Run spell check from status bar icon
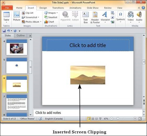The width and height of the screenshot is (147, 136). tap(40, 119)
